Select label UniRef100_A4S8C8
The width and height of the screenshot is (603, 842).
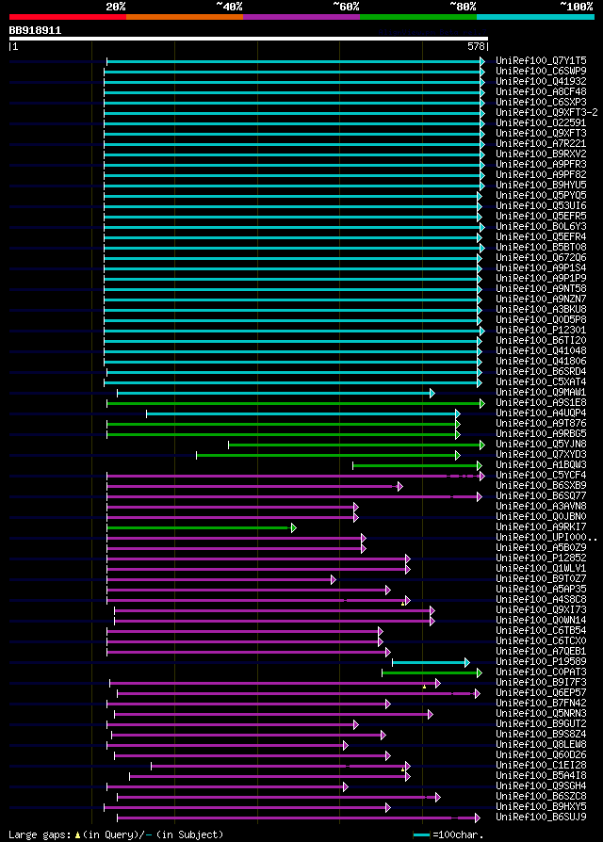(x=541, y=600)
